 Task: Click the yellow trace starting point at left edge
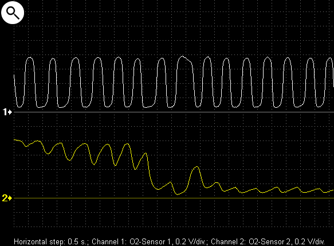(14, 140)
